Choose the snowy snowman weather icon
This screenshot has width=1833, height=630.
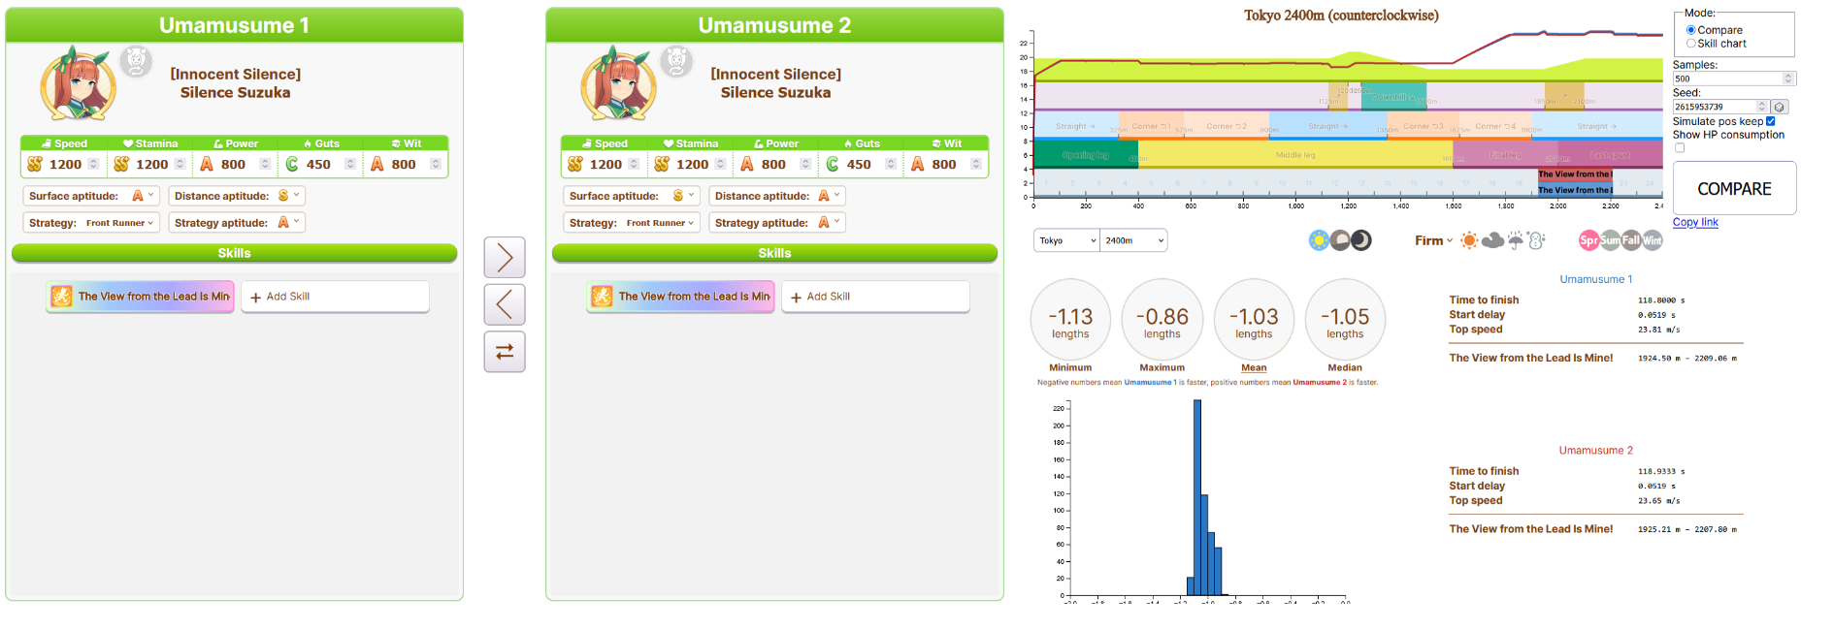click(1536, 240)
